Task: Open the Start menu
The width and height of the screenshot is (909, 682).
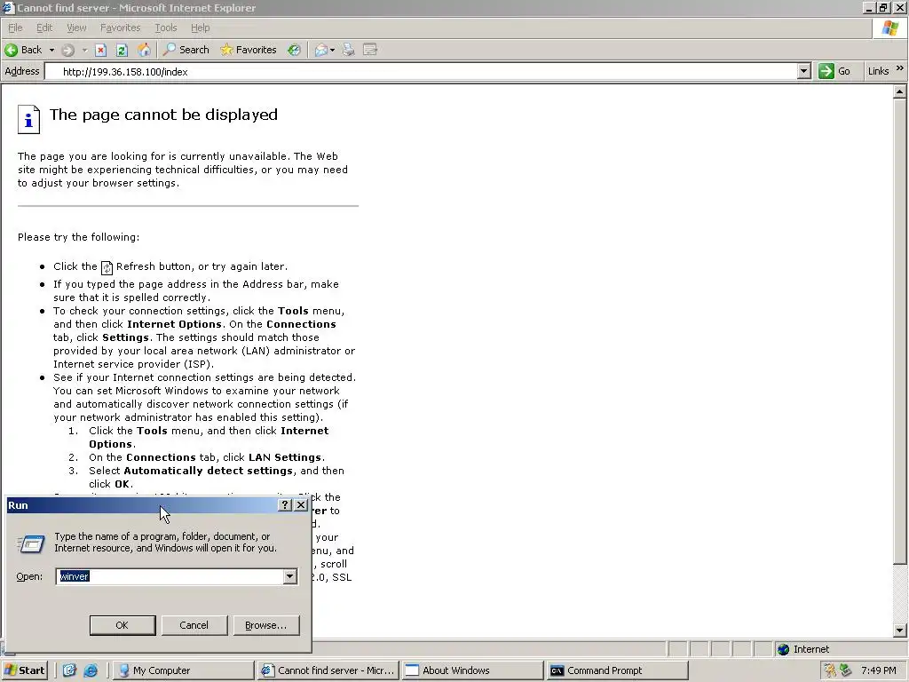Action: point(24,670)
